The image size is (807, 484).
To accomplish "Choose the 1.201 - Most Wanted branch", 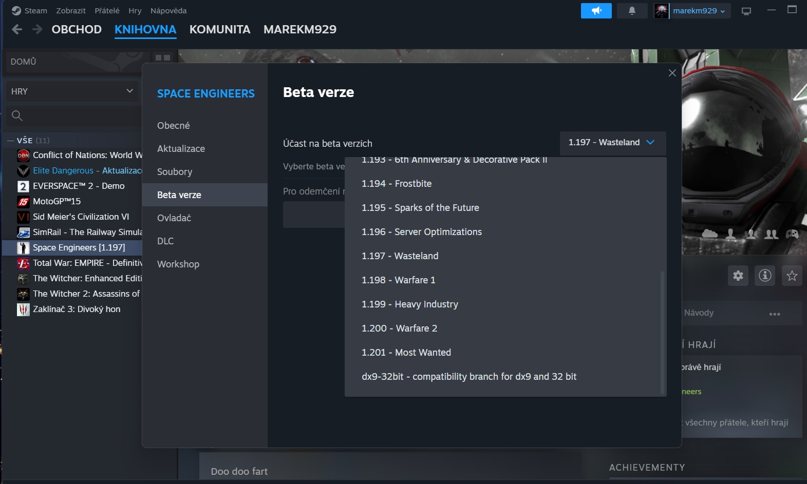I will (406, 353).
